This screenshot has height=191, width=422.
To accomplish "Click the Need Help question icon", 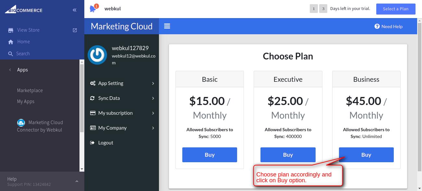I will pyautogui.click(x=377, y=27).
